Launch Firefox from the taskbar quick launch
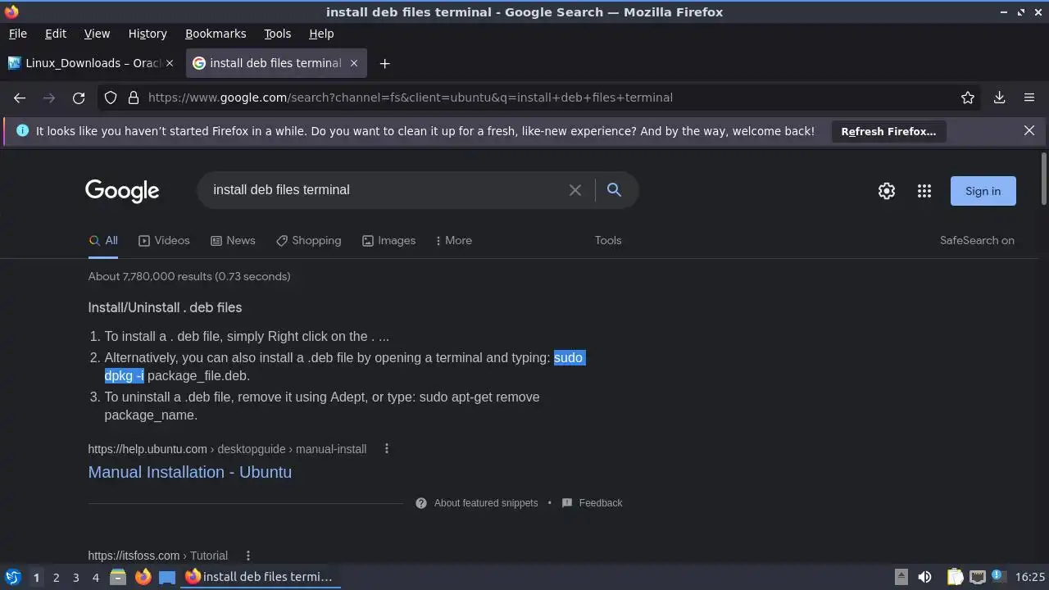 (143, 577)
